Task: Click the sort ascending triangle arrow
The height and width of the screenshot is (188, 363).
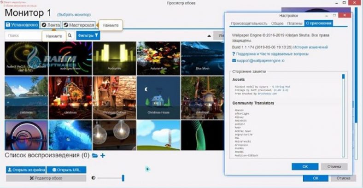Action: click(209, 36)
